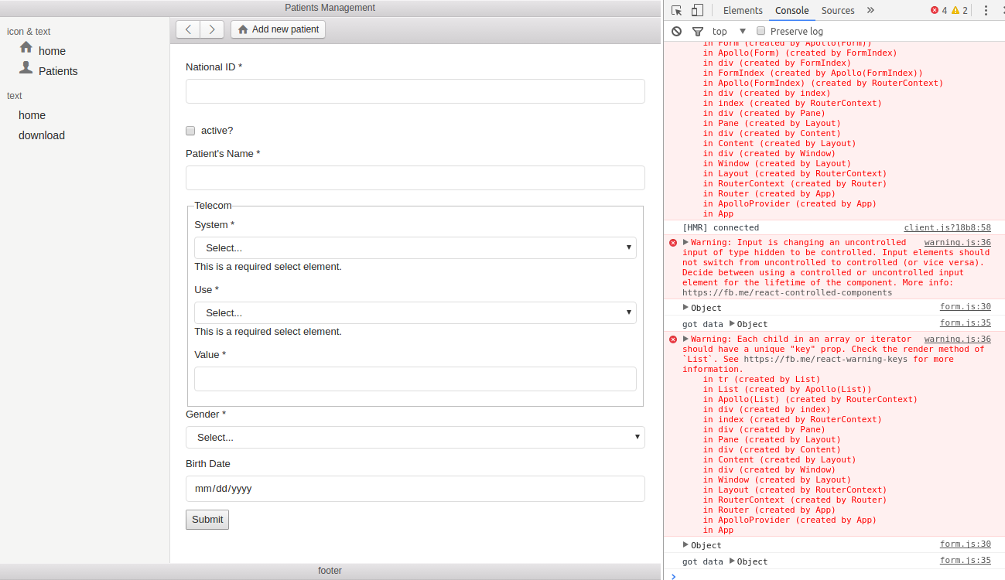Screen dimensions: 1005x580
Task: Open the Gender select dropdown
Action: [415, 437]
